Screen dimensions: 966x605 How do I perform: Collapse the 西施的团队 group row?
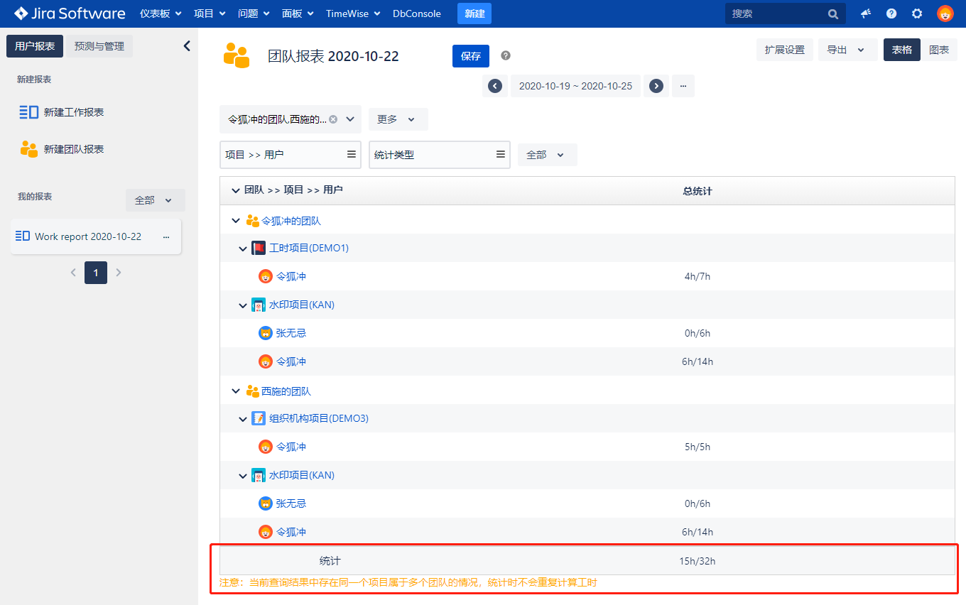[x=236, y=391]
